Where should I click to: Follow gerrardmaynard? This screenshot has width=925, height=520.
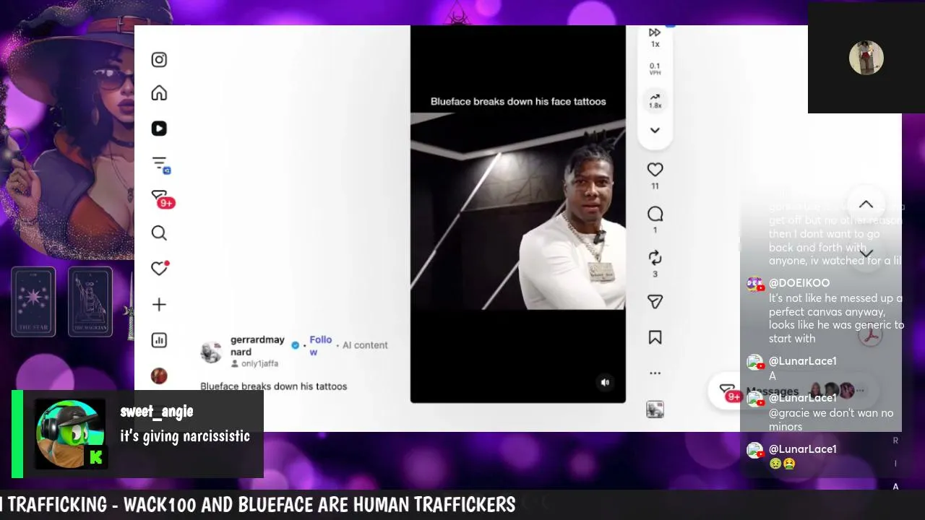pos(320,345)
